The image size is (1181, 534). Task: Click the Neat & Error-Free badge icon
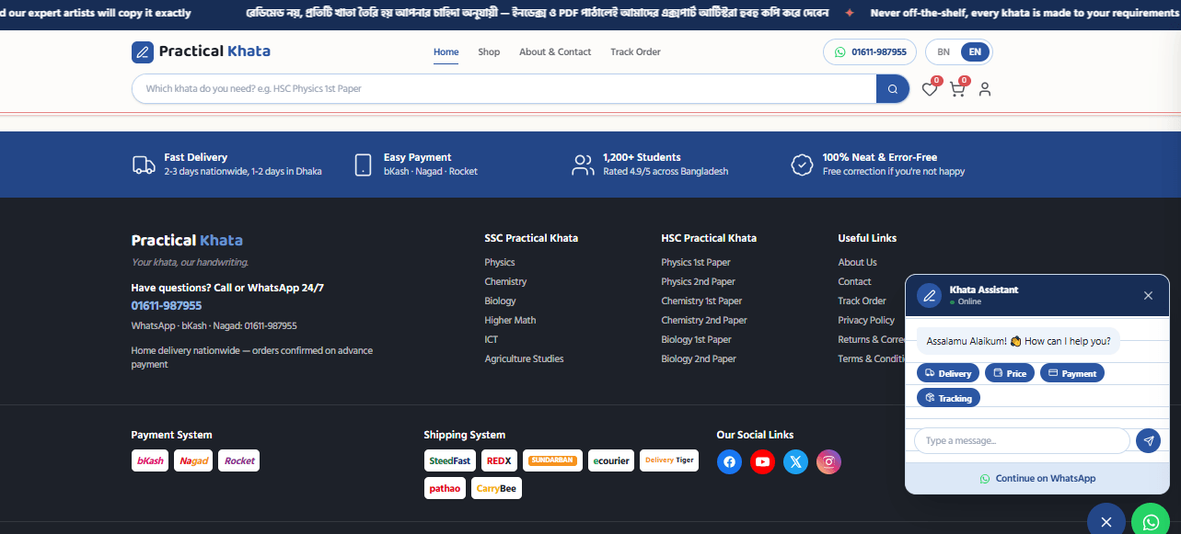(x=802, y=165)
